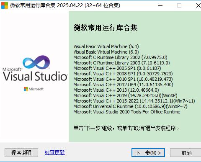Image resolution: width=201 pixels, height=162 pixels.
Task: Follow the 检查更新 link
Action: click(x=55, y=152)
